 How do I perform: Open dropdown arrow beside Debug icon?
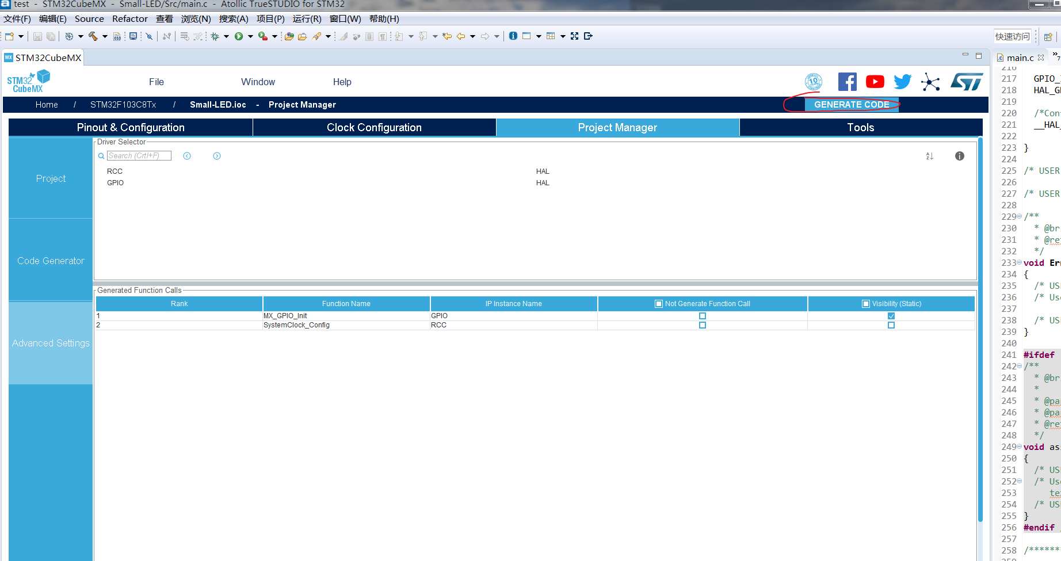[226, 36]
